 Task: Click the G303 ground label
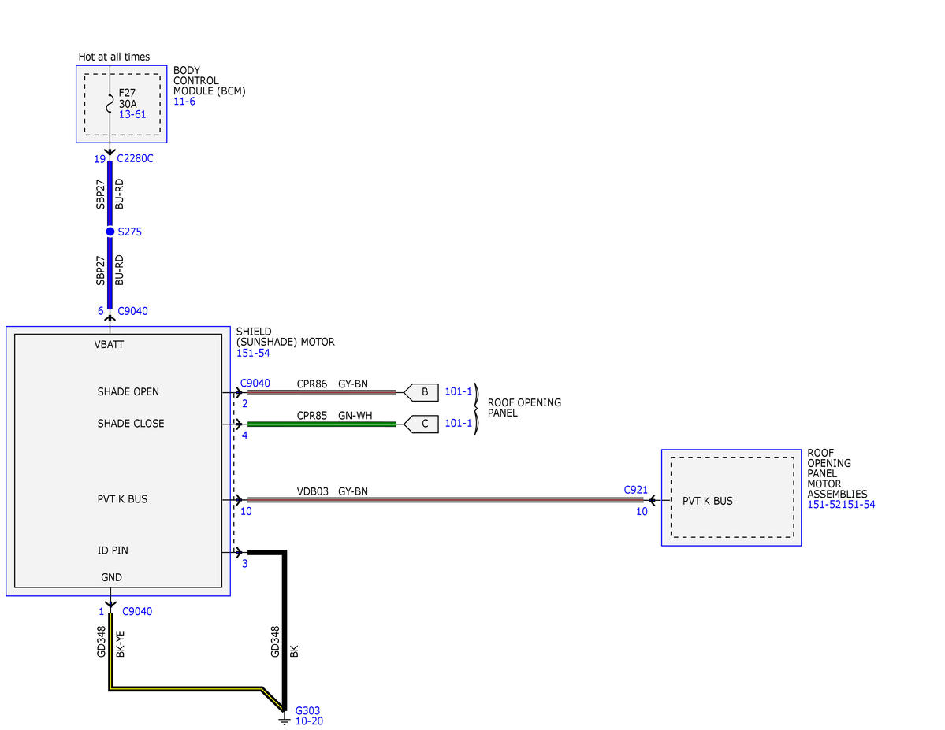click(308, 711)
